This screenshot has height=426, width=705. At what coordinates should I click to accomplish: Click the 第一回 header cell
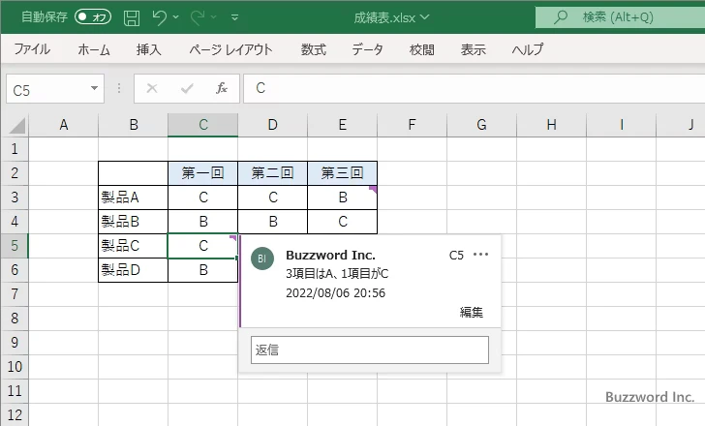(202, 173)
